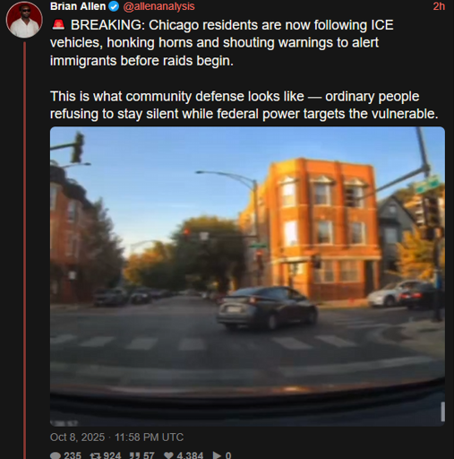This screenshot has width=454, height=459.
Task: Click the quote marks icon
Action: 134,455
